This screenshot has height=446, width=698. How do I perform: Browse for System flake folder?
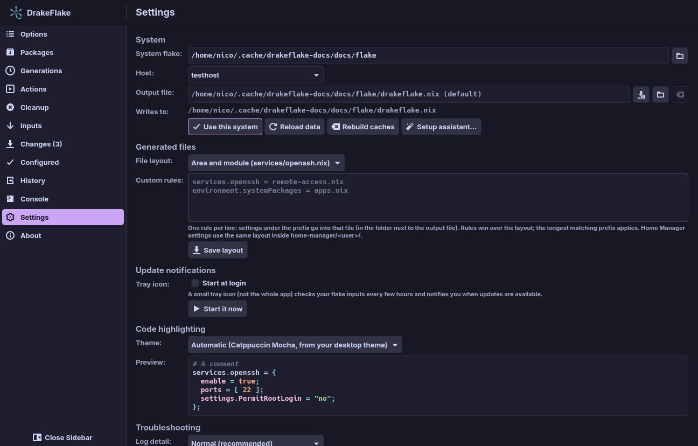(x=680, y=55)
